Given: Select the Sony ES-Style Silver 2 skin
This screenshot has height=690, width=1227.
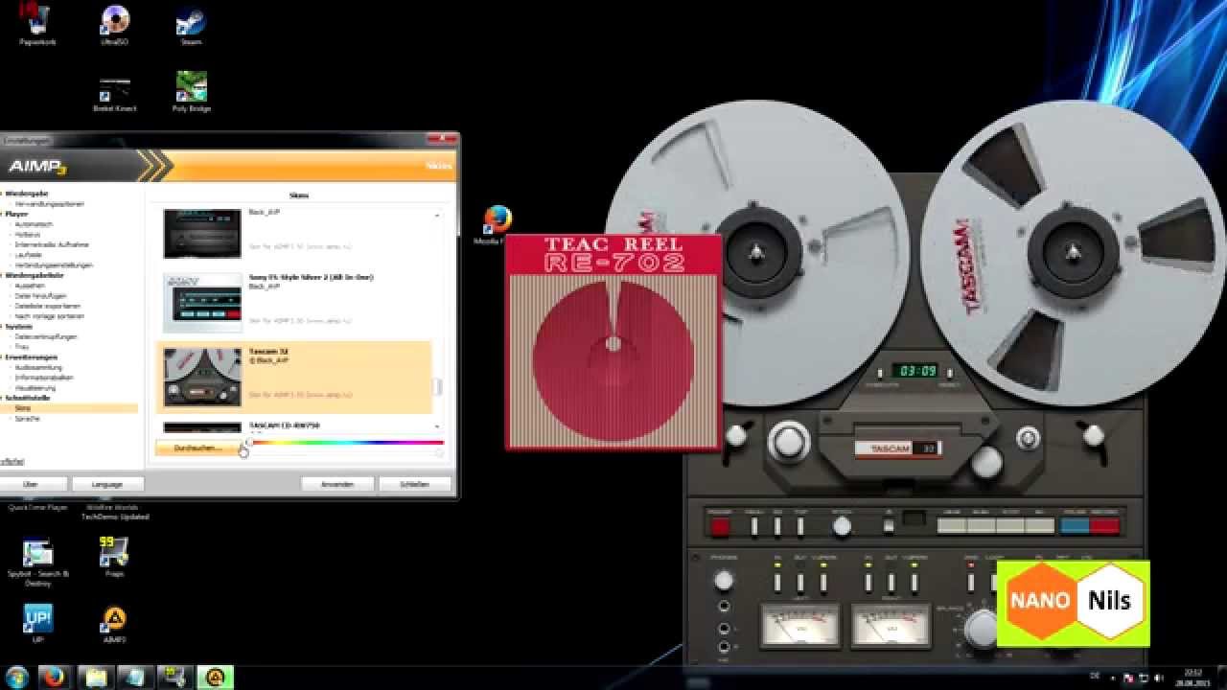Looking at the screenshot, I should 293,303.
